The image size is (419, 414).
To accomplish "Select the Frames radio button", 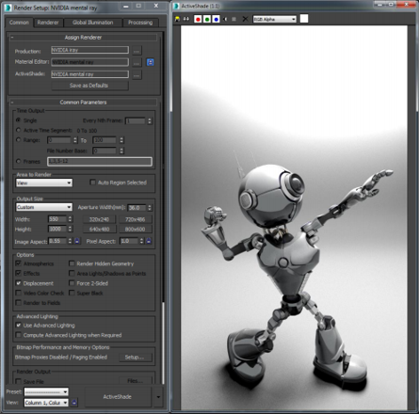I will tap(18, 161).
